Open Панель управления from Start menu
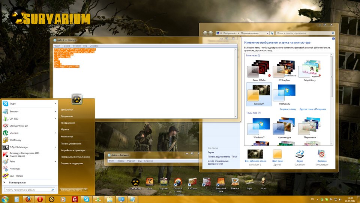360x203 pixels. (x=71, y=144)
